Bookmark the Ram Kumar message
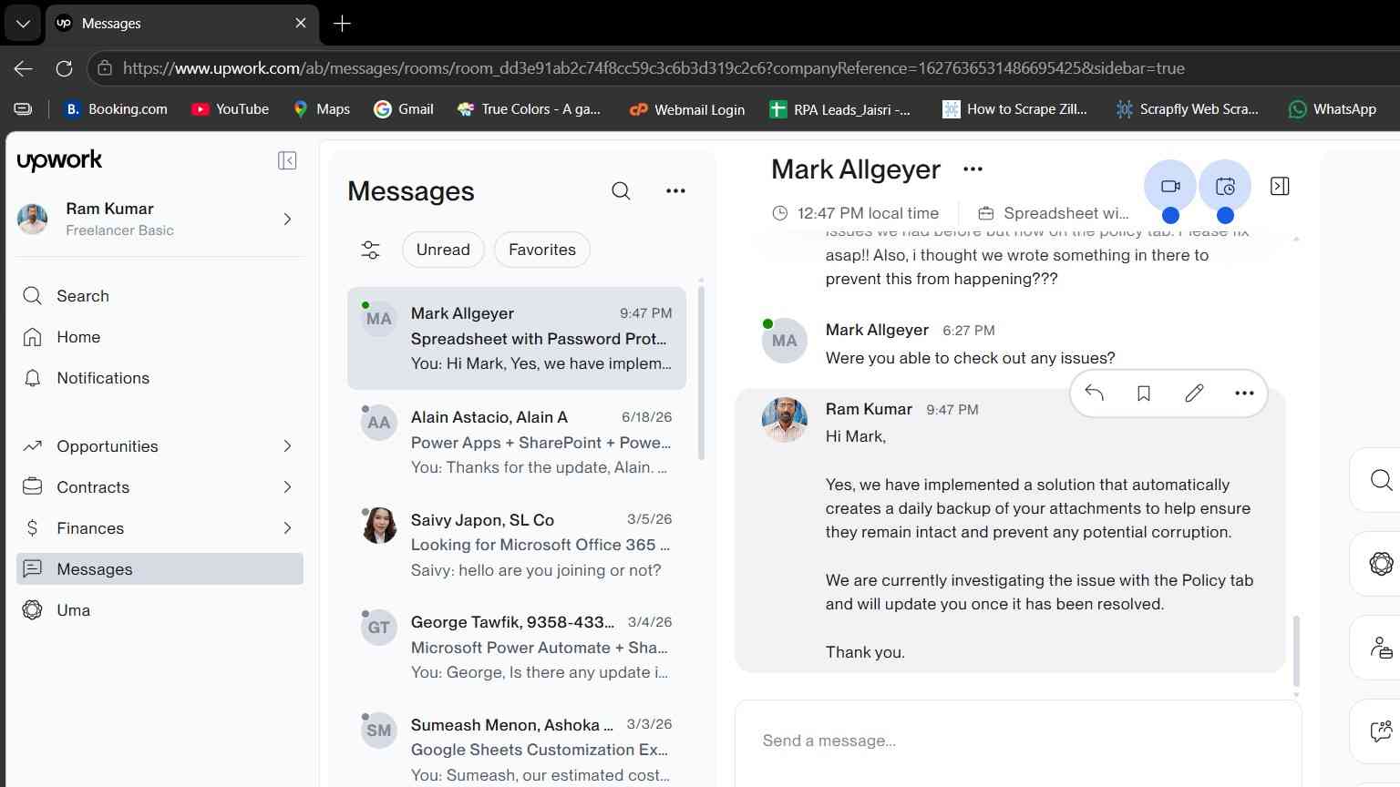This screenshot has height=787, width=1400. click(x=1144, y=393)
